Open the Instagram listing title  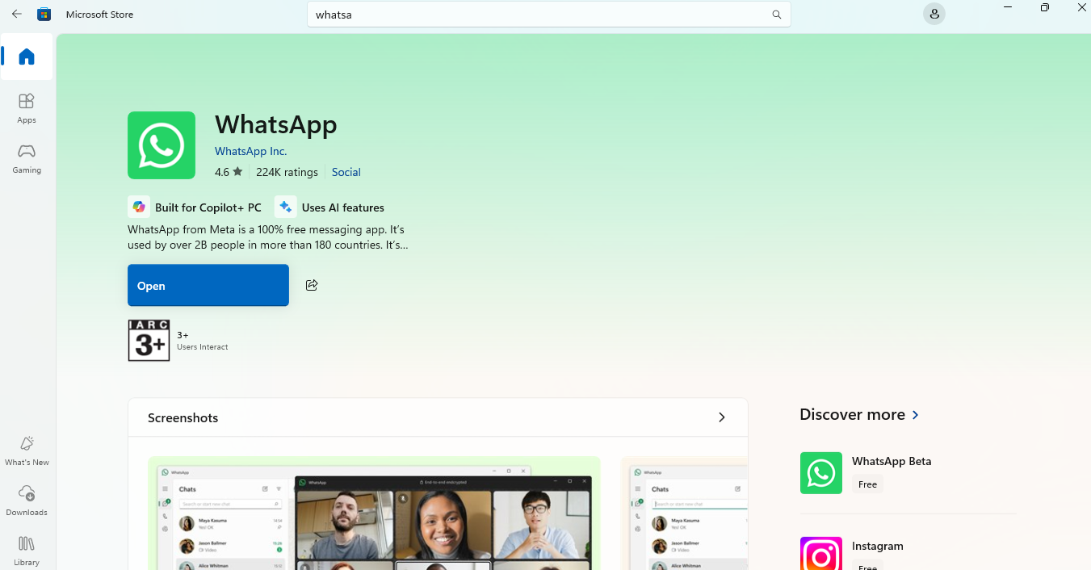[x=878, y=546]
